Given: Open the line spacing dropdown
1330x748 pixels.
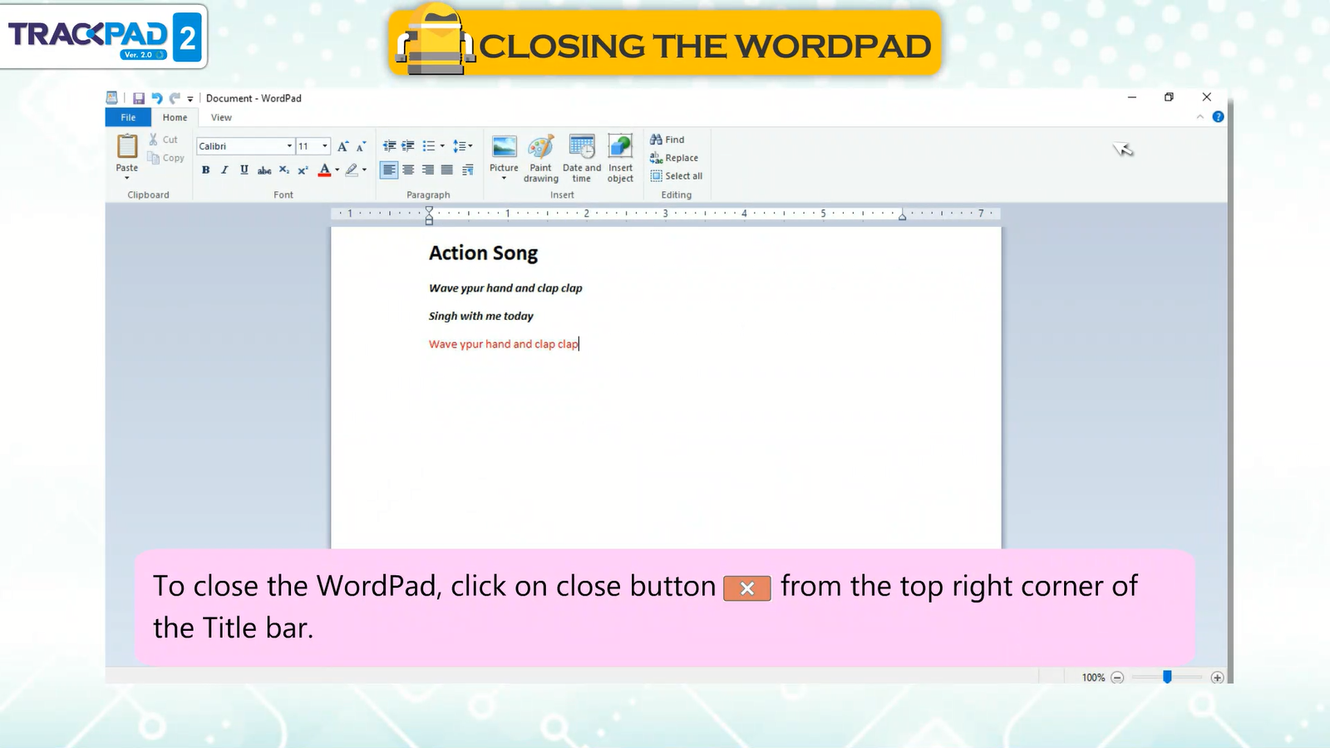Looking at the screenshot, I should pos(463,146).
